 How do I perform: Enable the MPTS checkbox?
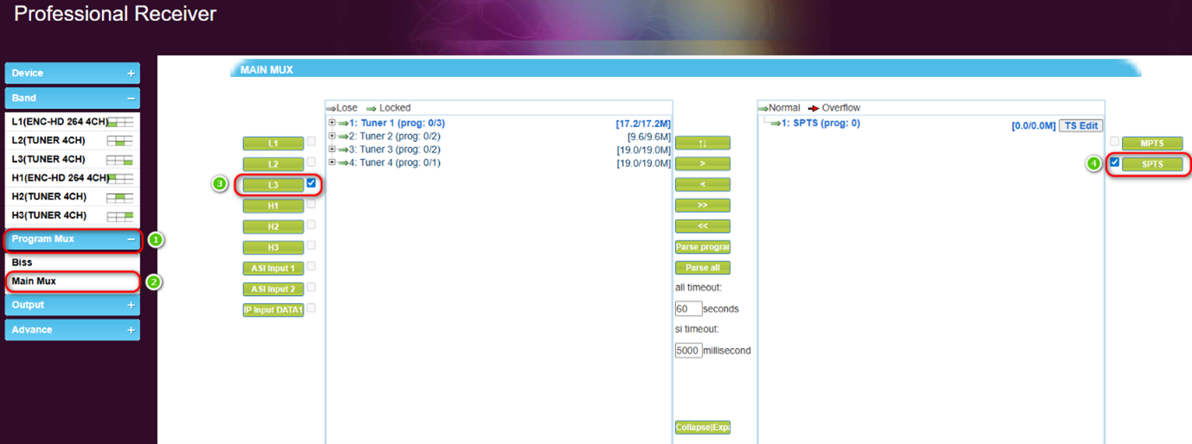[1115, 141]
